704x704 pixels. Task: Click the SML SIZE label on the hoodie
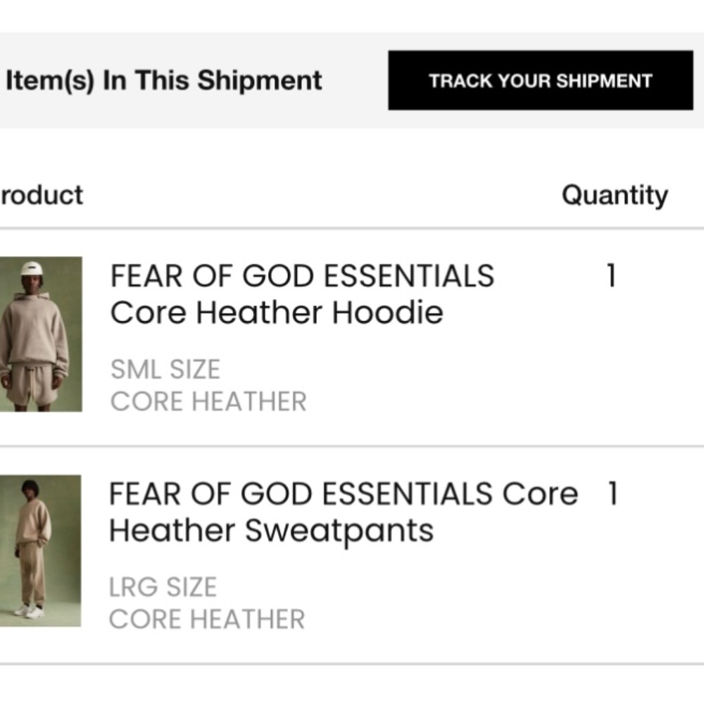165,369
